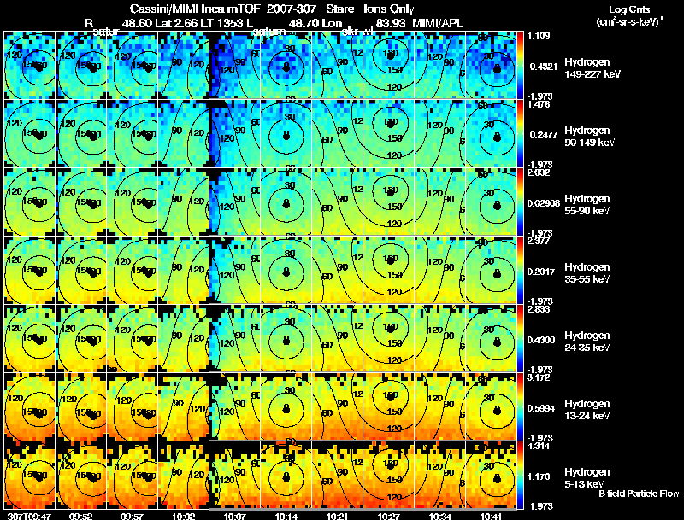Click the 'saturn' annotation above the 10:14 column
This screenshot has width=684, height=520.
point(268,32)
